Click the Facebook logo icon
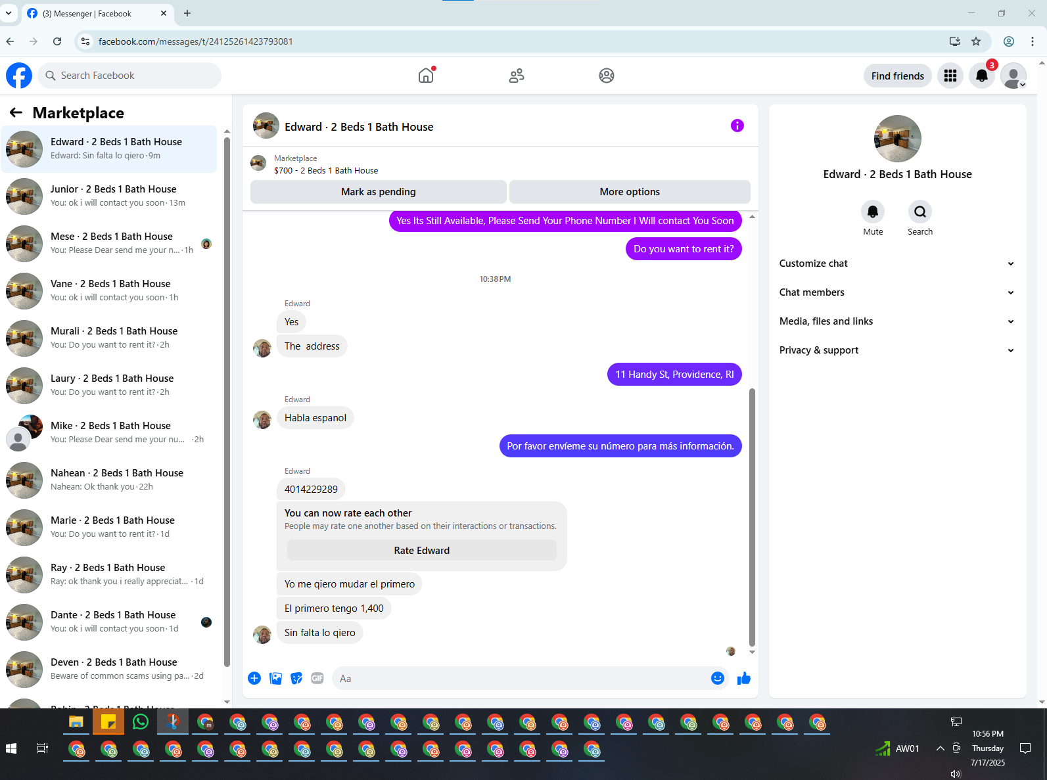Viewport: 1047px width, 780px height. (x=19, y=76)
